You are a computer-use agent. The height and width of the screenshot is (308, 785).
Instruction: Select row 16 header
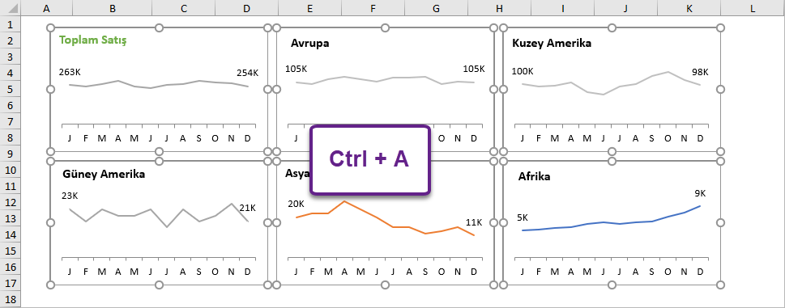[11, 267]
